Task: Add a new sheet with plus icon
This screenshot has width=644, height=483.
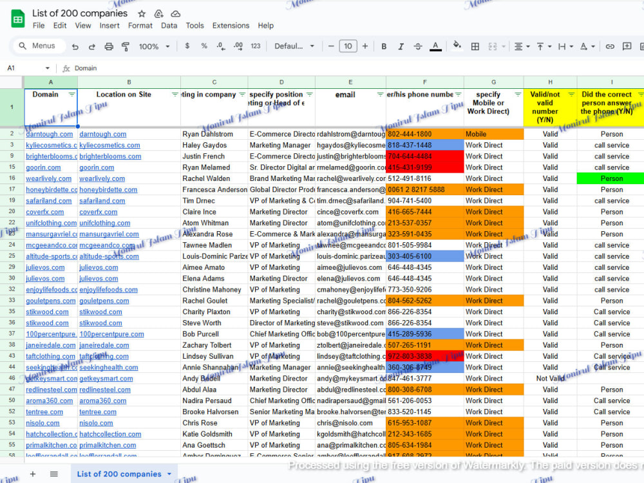Action: point(33,473)
